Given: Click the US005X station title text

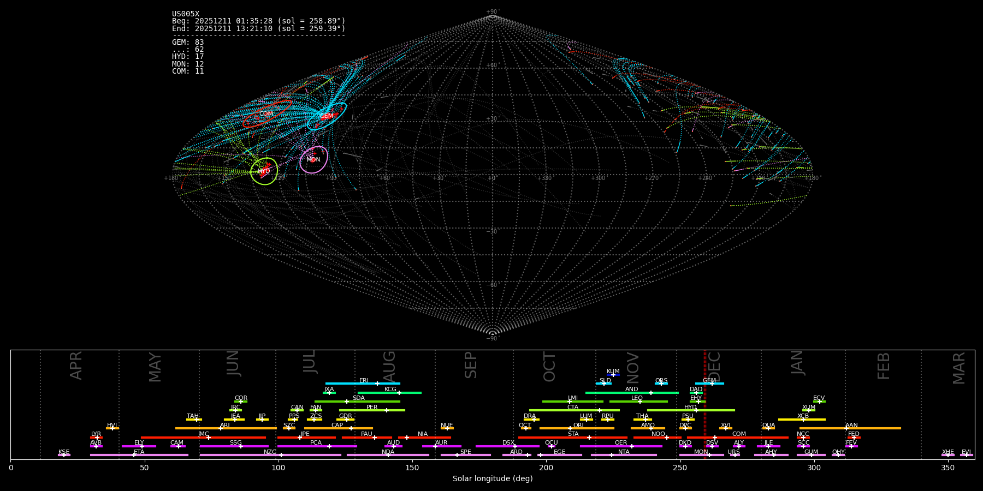Looking at the screenshot, I should click(x=186, y=14).
